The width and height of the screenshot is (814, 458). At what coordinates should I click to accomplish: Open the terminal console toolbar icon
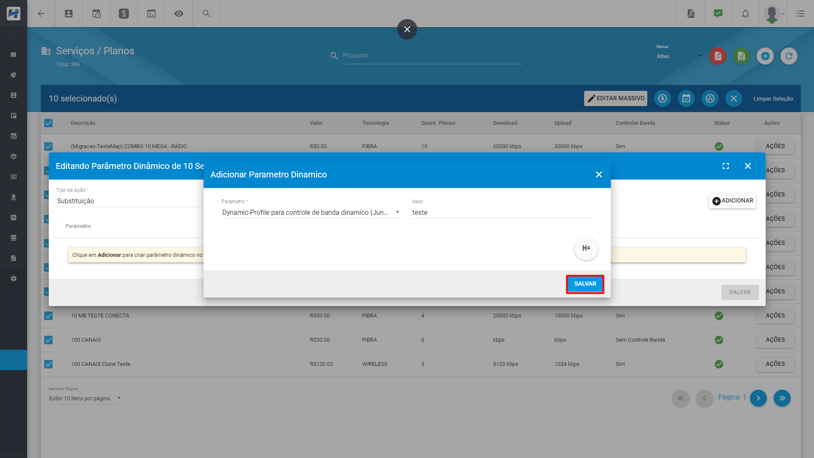coord(151,14)
